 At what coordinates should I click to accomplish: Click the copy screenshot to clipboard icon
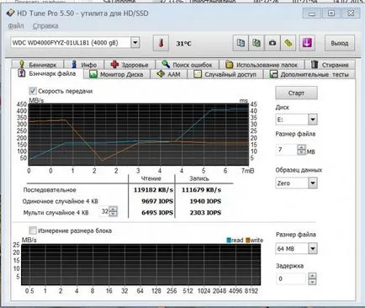(x=257, y=43)
